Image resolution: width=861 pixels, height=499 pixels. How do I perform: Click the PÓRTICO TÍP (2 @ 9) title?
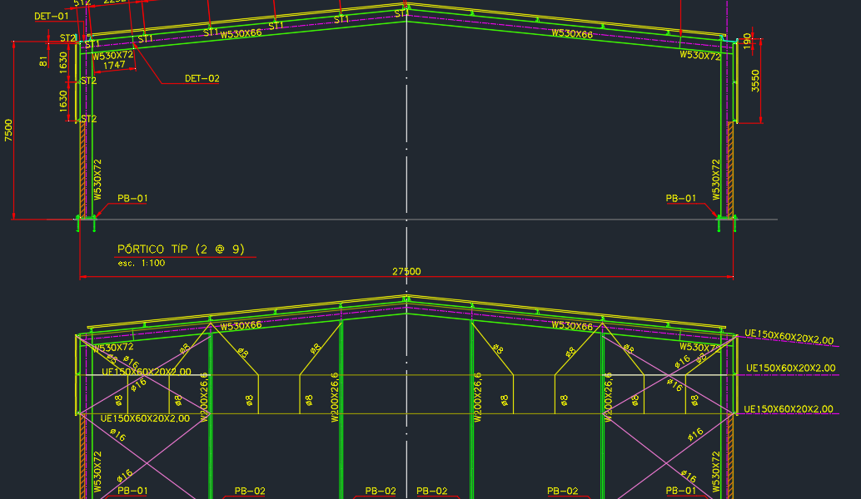click(181, 249)
